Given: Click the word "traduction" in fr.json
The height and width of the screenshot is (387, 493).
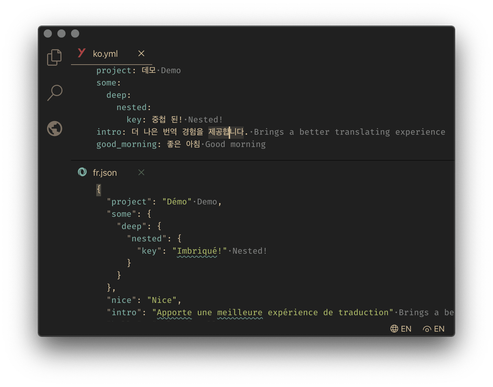Looking at the screenshot, I should pos(363,312).
